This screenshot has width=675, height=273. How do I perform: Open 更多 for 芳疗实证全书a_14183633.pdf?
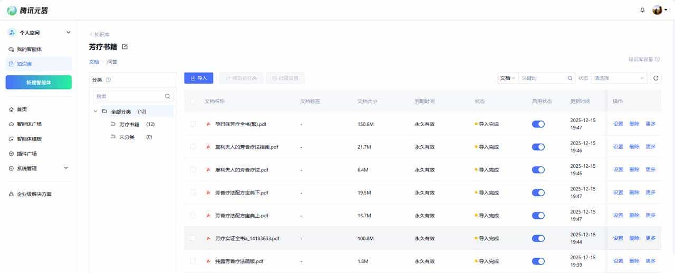pos(651,238)
